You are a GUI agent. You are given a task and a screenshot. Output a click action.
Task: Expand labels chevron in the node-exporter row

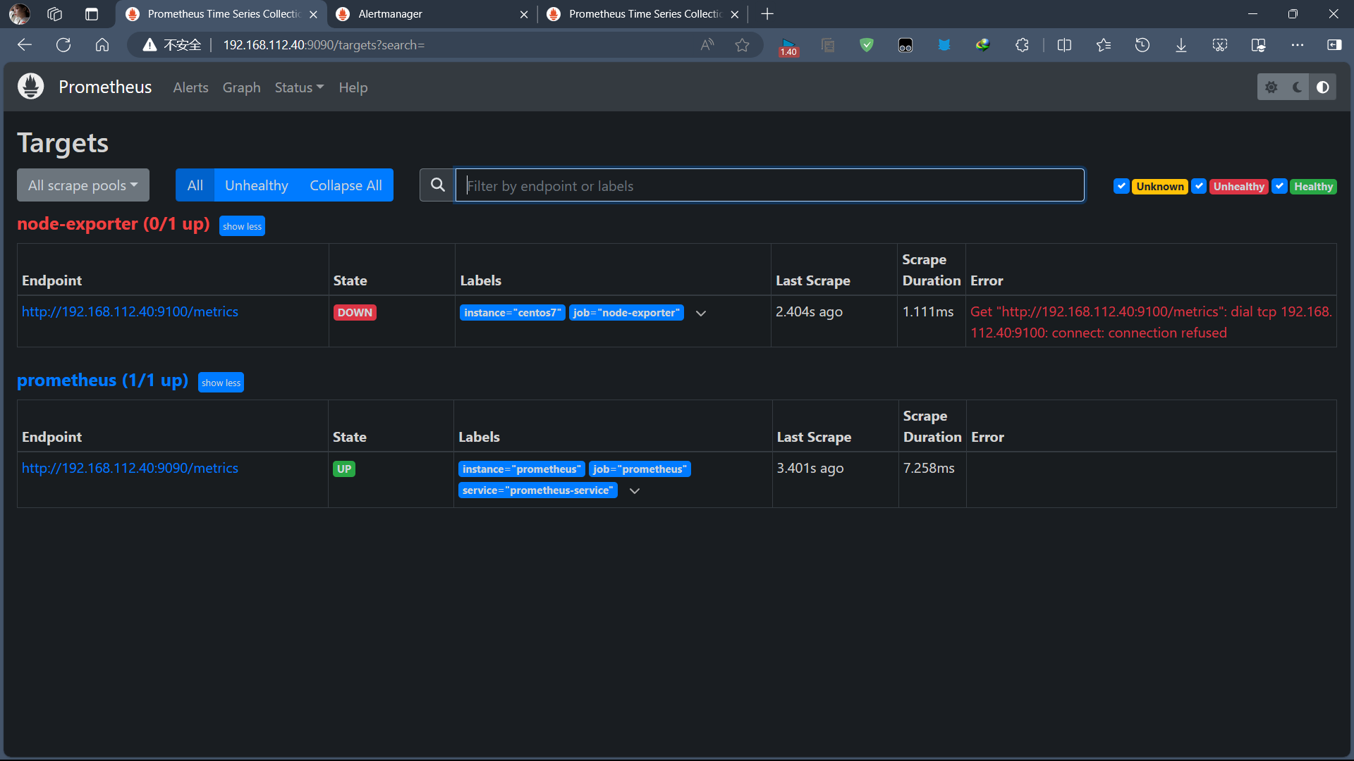(700, 313)
